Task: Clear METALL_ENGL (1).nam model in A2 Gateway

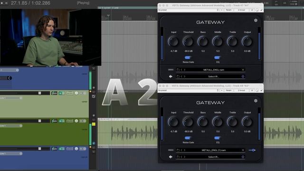Action: [x=243, y=150]
